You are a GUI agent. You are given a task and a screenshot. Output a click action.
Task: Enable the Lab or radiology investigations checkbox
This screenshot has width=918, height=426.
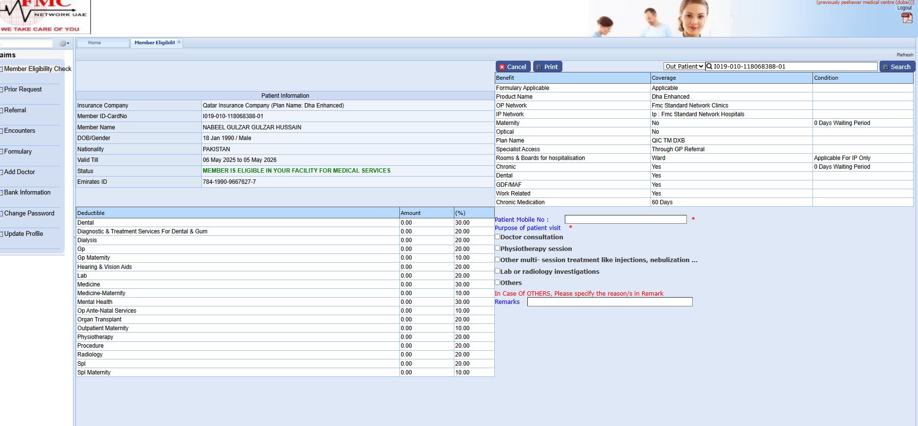(497, 271)
